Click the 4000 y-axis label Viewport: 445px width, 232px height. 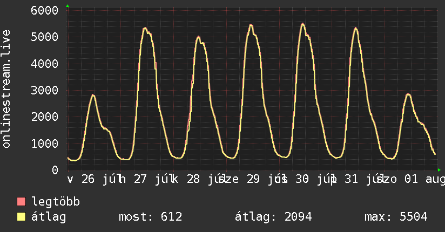(45, 64)
